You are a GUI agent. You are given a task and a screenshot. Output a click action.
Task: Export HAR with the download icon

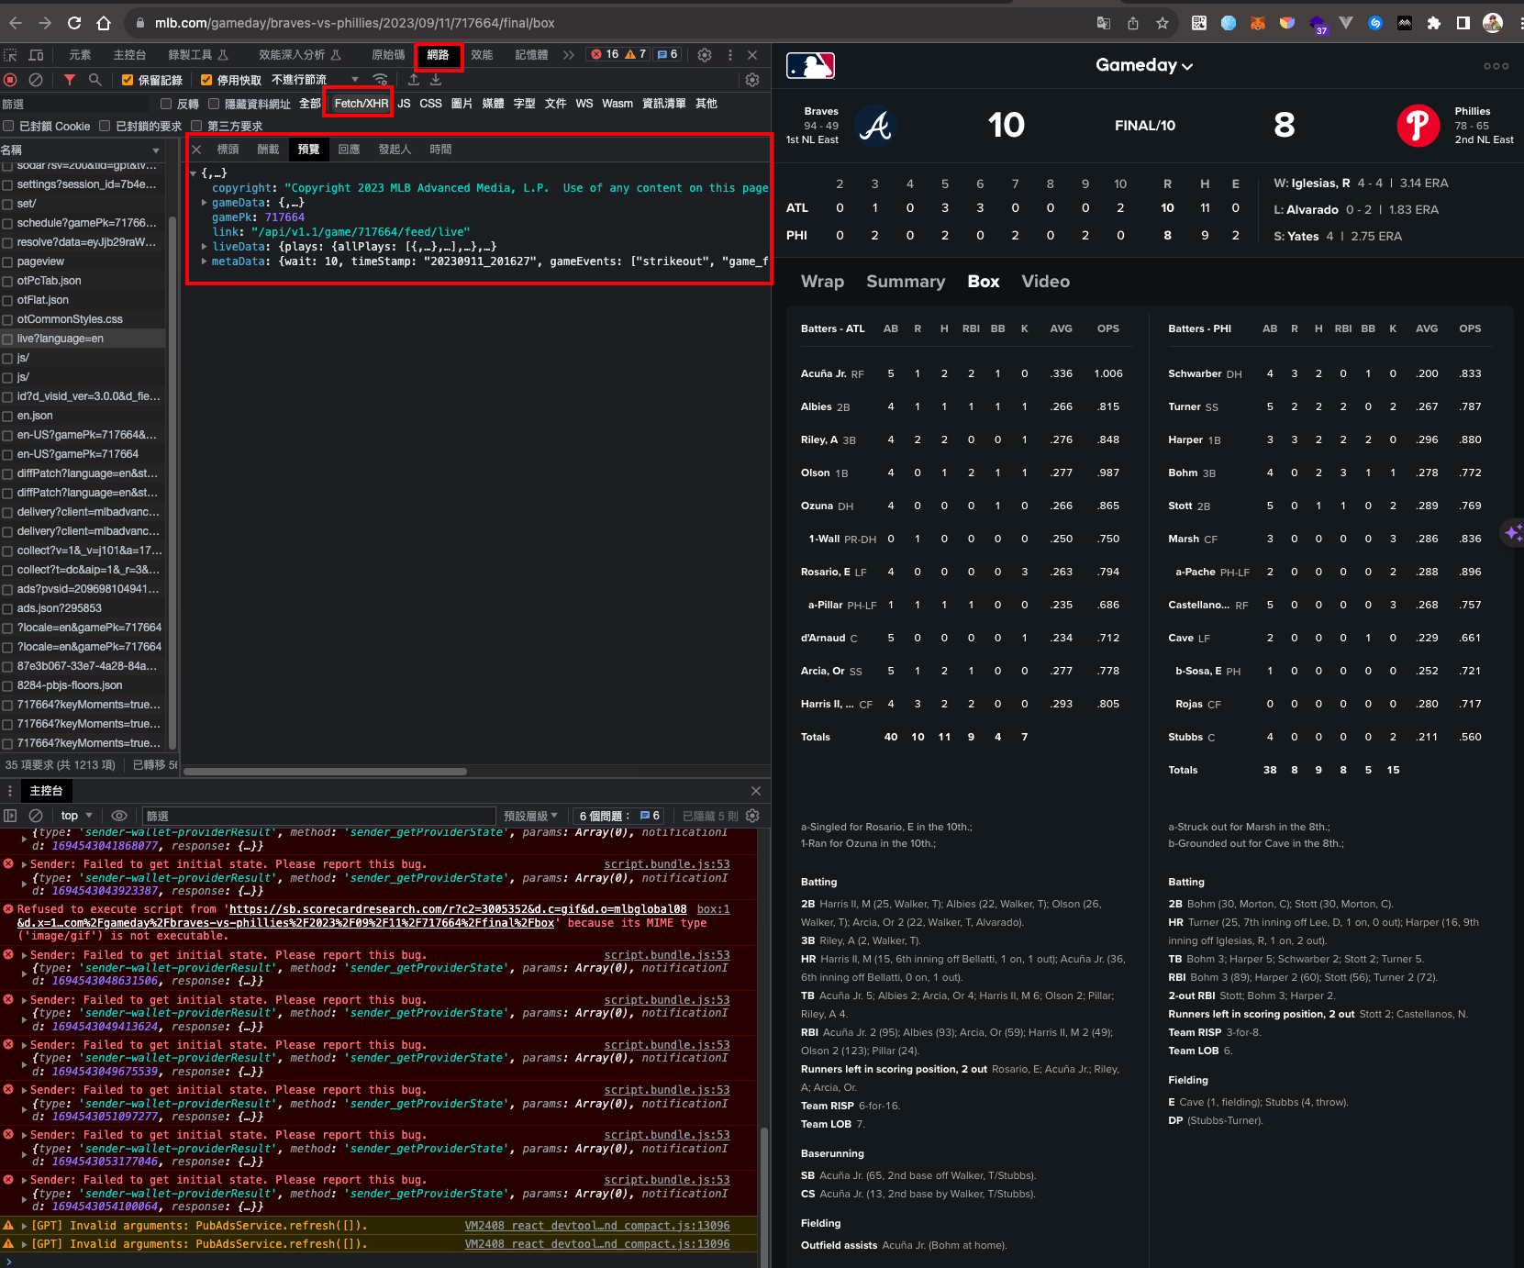pyautogui.click(x=436, y=80)
